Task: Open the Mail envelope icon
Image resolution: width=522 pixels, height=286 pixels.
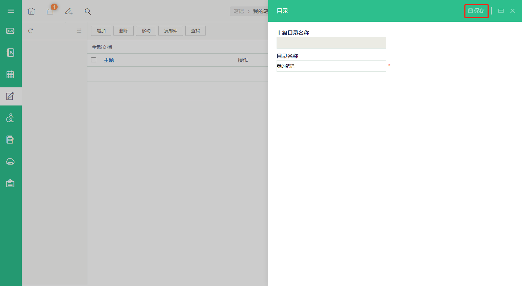Action: [x=10, y=31]
